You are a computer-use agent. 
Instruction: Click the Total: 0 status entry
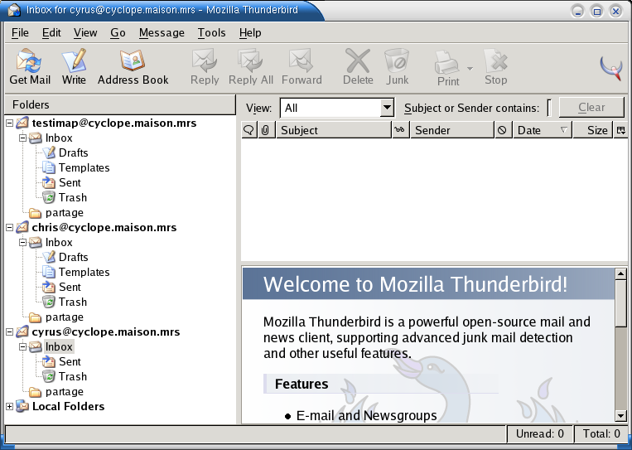click(601, 434)
